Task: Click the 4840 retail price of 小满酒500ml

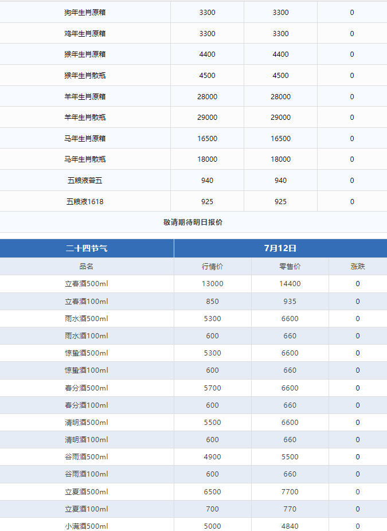Action: click(x=290, y=526)
